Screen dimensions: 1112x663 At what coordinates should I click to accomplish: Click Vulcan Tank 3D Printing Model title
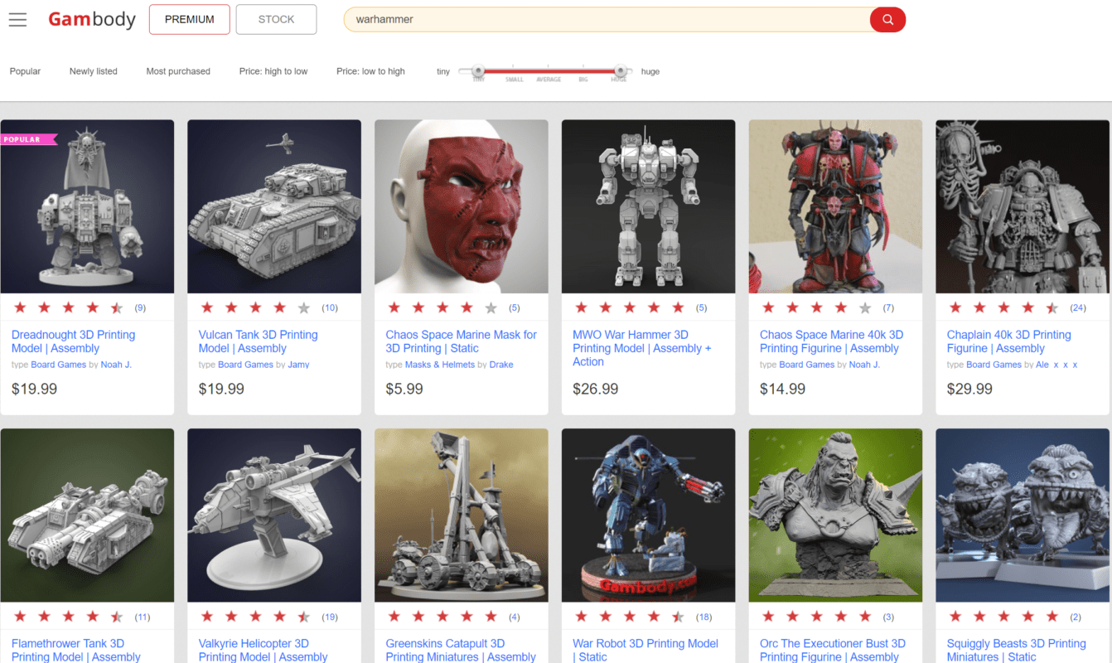259,341
